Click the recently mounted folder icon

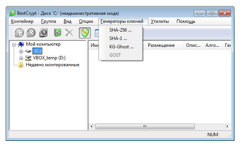[21, 65]
